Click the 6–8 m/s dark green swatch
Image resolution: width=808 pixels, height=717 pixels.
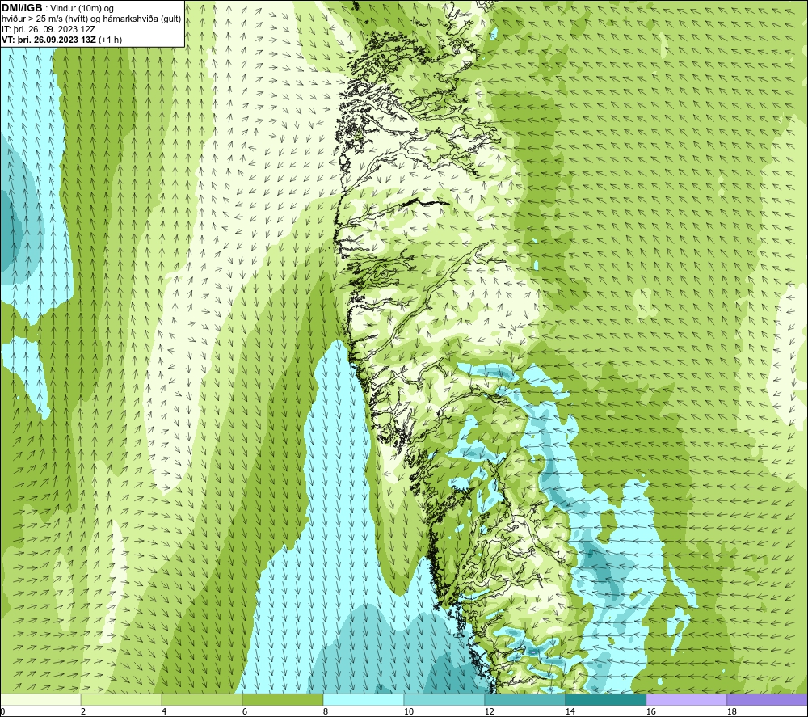click(x=282, y=699)
